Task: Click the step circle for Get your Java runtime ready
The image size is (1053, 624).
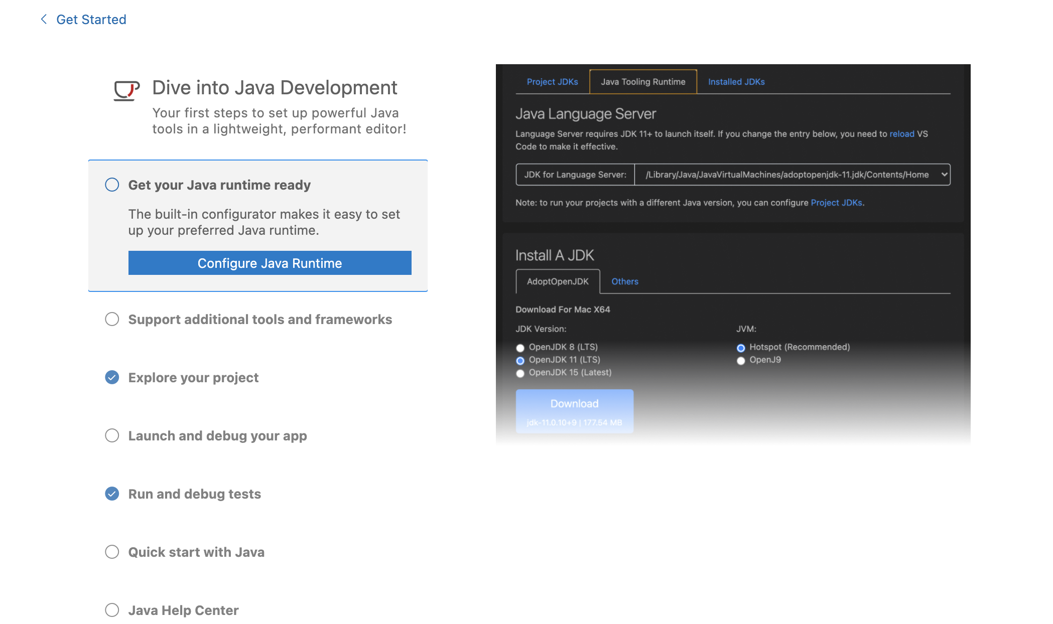Action: 112,185
